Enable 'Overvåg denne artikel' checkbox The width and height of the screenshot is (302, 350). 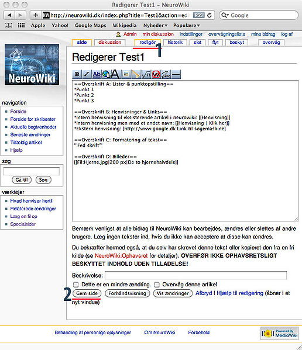[x=157, y=285]
